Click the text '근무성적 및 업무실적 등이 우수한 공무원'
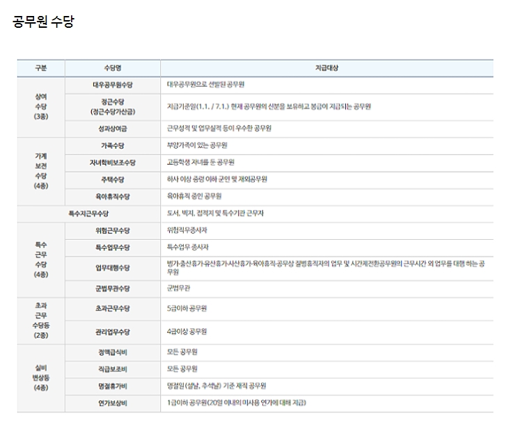This screenshot has height=447, width=527. pos(219,129)
